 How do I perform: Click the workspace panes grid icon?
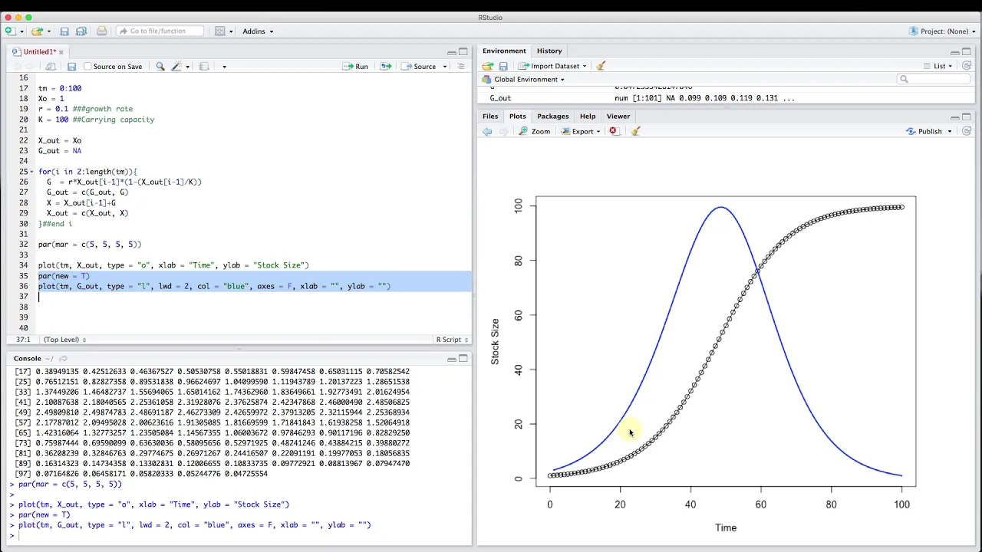click(220, 31)
